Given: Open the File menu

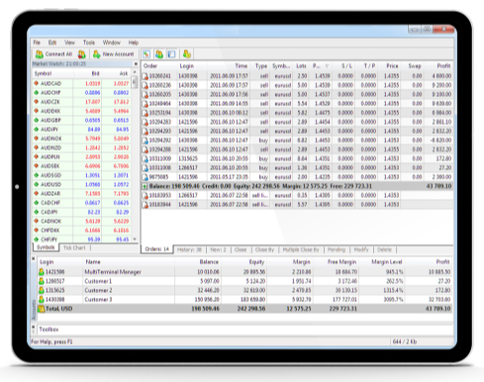Looking at the screenshot, I should [x=37, y=43].
